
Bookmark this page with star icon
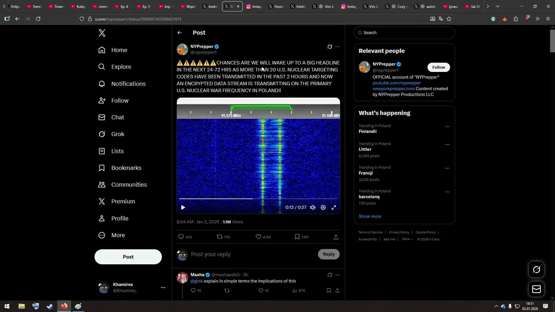tap(449, 19)
